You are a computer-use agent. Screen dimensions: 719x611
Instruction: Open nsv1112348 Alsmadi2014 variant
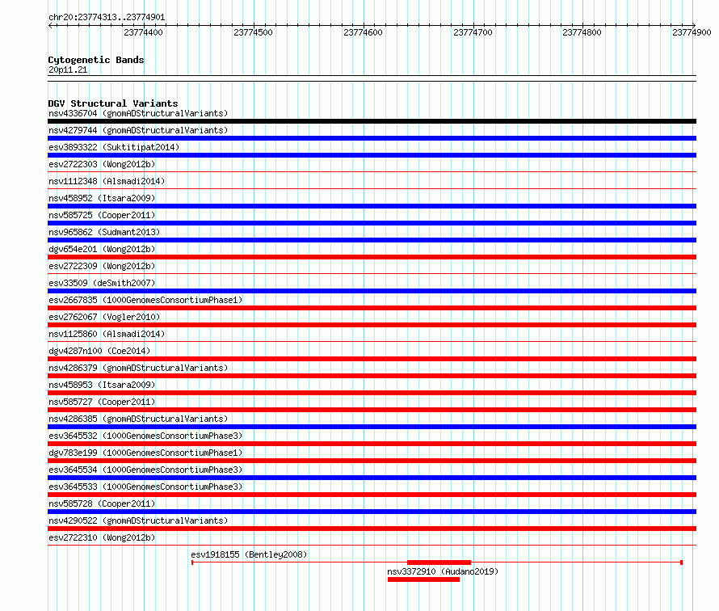[x=107, y=181]
